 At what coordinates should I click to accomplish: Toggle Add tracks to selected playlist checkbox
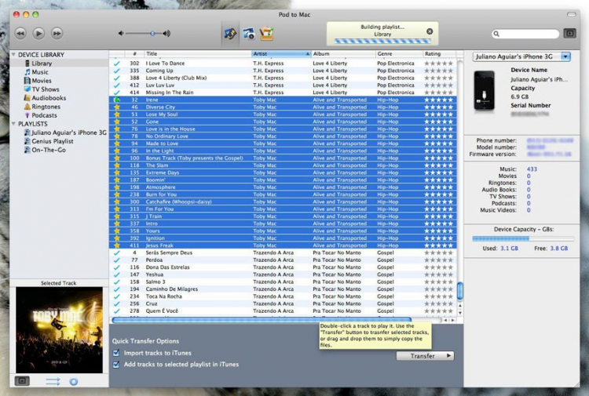[x=116, y=364]
